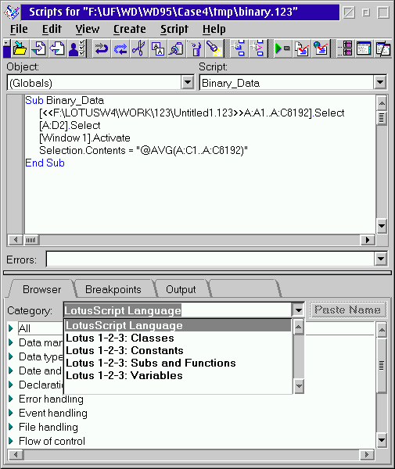Expand the Flow of control category

click(11, 441)
